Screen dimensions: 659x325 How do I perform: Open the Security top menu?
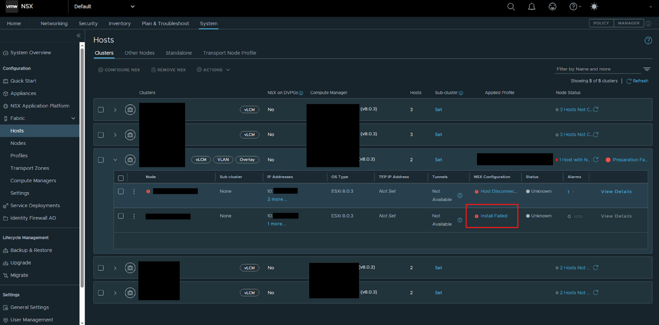pos(88,23)
